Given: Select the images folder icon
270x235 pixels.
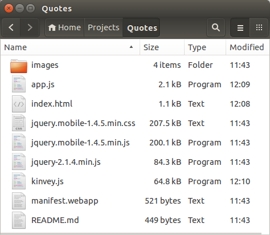Looking at the screenshot, I should click(19, 66).
